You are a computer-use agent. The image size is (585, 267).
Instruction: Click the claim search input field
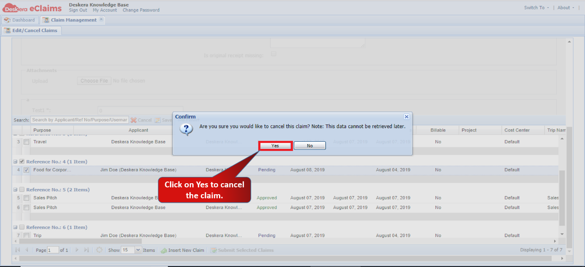79,120
